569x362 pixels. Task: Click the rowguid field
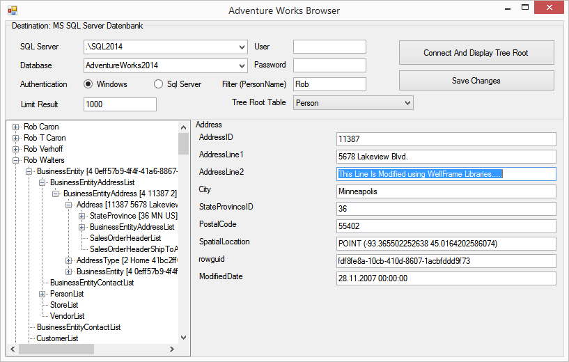446,261
